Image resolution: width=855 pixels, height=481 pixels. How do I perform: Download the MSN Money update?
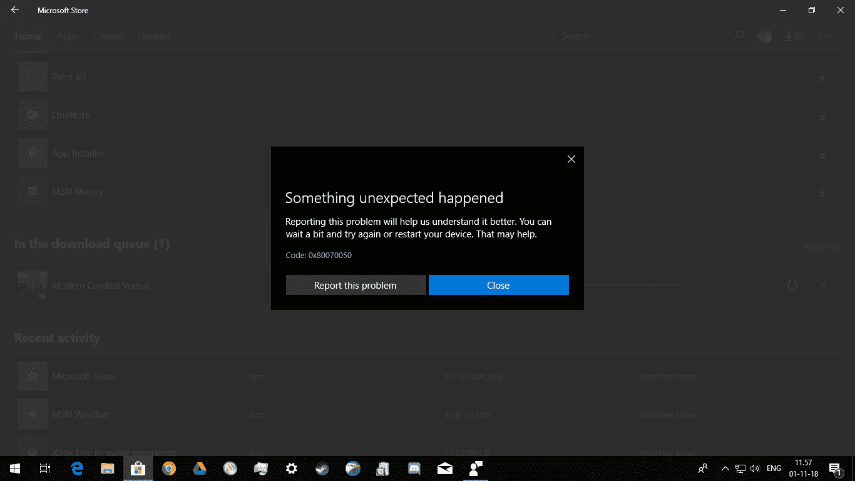point(822,192)
